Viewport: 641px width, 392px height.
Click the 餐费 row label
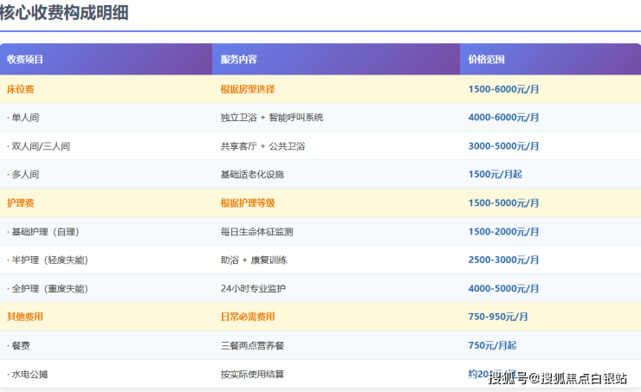tap(18, 345)
